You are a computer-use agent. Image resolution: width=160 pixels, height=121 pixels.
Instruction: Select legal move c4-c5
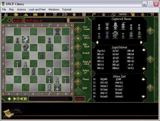pos(130,65)
